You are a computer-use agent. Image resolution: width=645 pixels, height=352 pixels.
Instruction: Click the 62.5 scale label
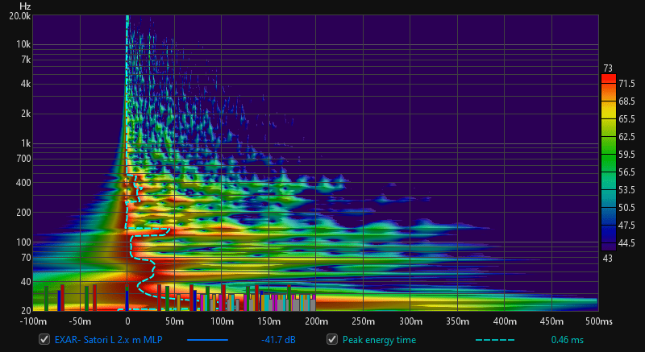click(x=627, y=137)
